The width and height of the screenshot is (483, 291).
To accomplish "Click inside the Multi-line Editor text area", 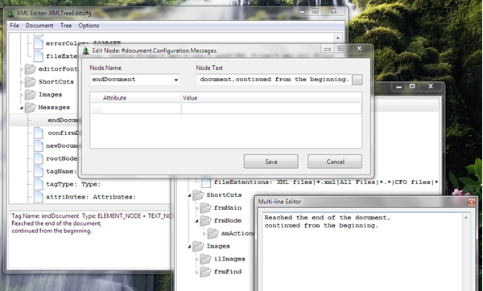I will (362, 252).
